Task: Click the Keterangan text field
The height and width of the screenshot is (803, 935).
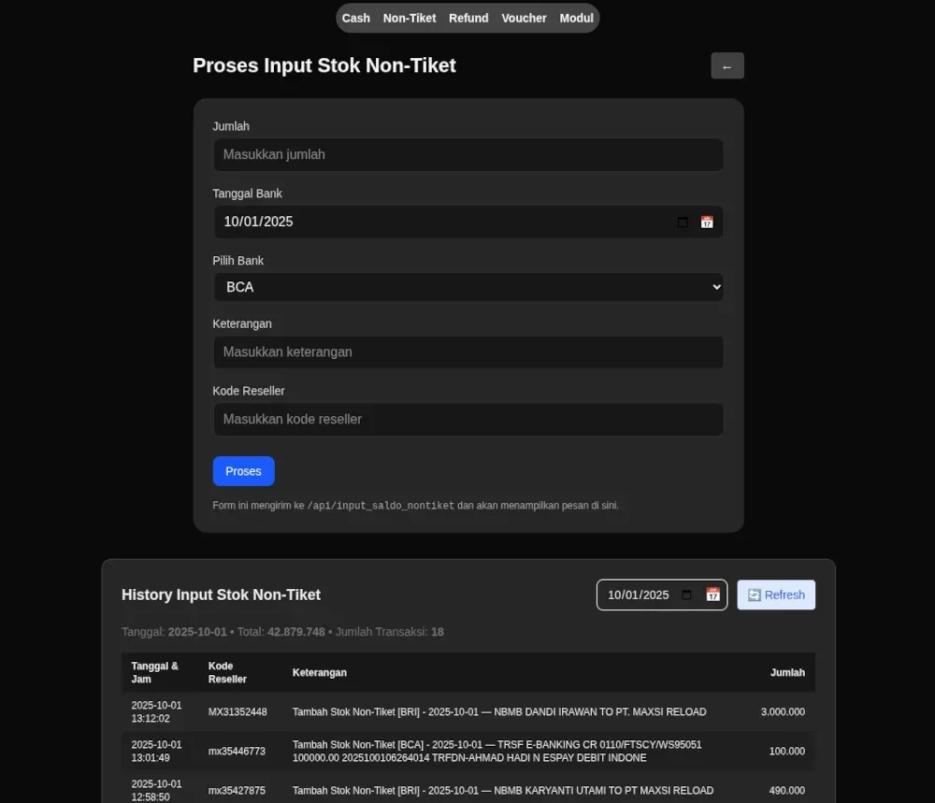Action: 467,352
